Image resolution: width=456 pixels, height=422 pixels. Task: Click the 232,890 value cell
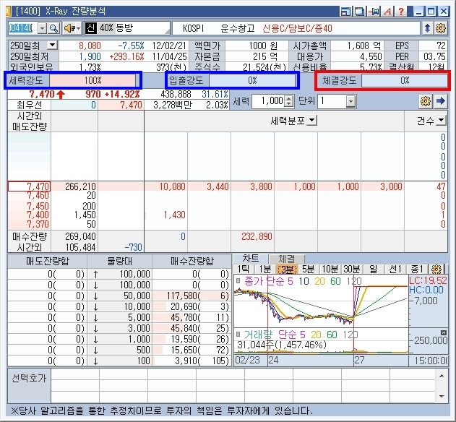click(x=253, y=236)
